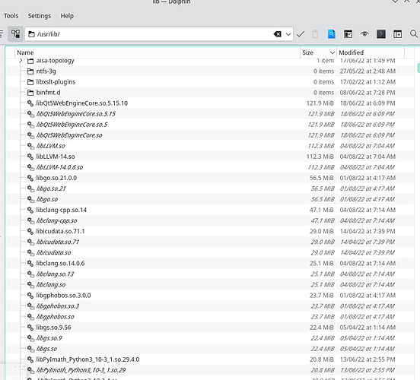Screen dimensions: 420x380
Task: Click the libgphobos.so symlink icon
Action: (x=30, y=317)
